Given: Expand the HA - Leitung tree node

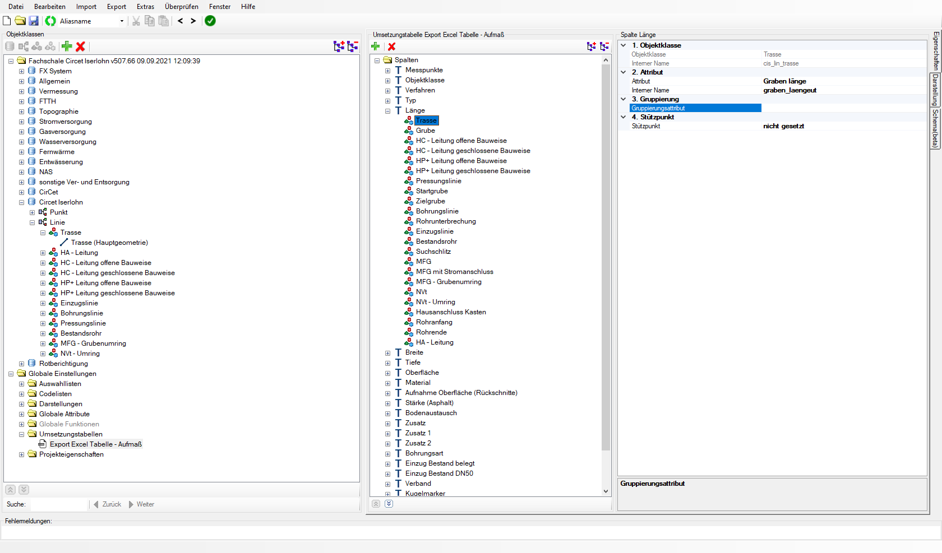Looking at the screenshot, I should 43,253.
